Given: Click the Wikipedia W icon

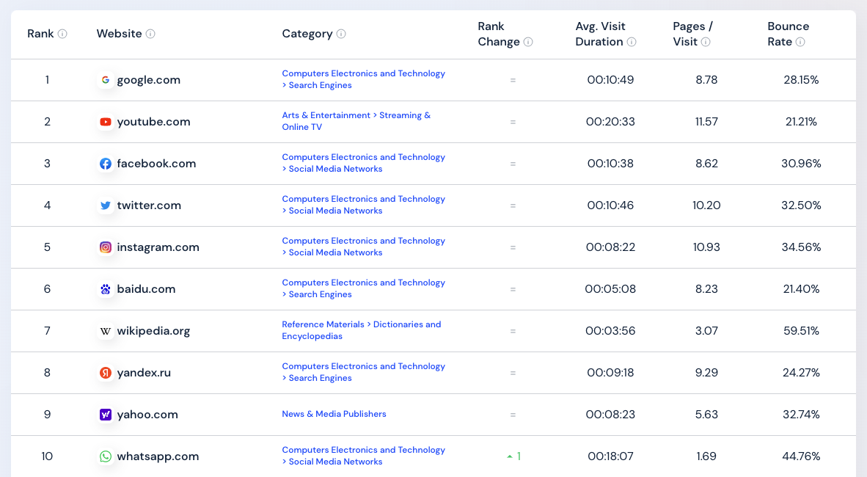Looking at the screenshot, I should [105, 331].
